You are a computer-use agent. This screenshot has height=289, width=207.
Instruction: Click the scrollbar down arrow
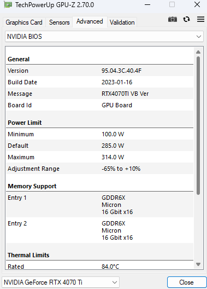click(198, 264)
